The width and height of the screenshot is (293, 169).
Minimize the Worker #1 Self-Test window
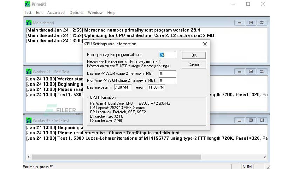pyautogui.click(x=240, y=72)
